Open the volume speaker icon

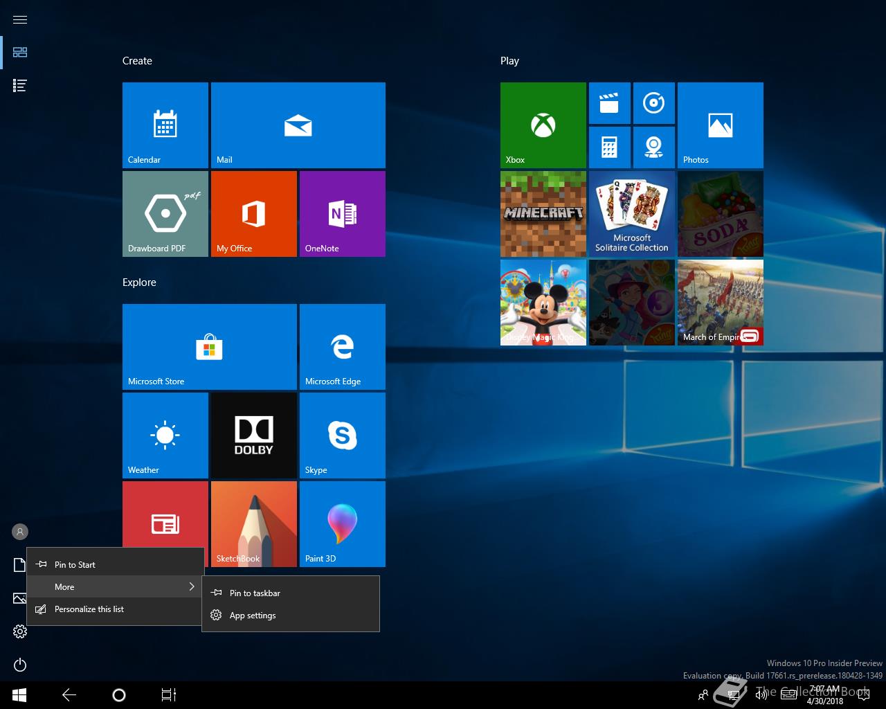tap(761, 694)
